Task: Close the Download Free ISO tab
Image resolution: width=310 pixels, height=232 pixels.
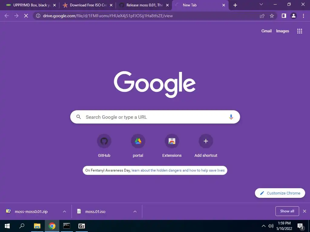Action: pyautogui.click(x=111, y=5)
